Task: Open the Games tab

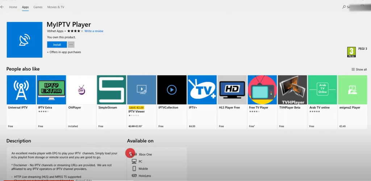Action: [x=38, y=7]
